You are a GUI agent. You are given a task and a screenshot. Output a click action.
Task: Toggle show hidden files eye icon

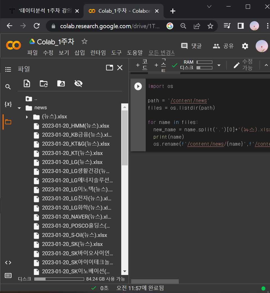point(78,83)
